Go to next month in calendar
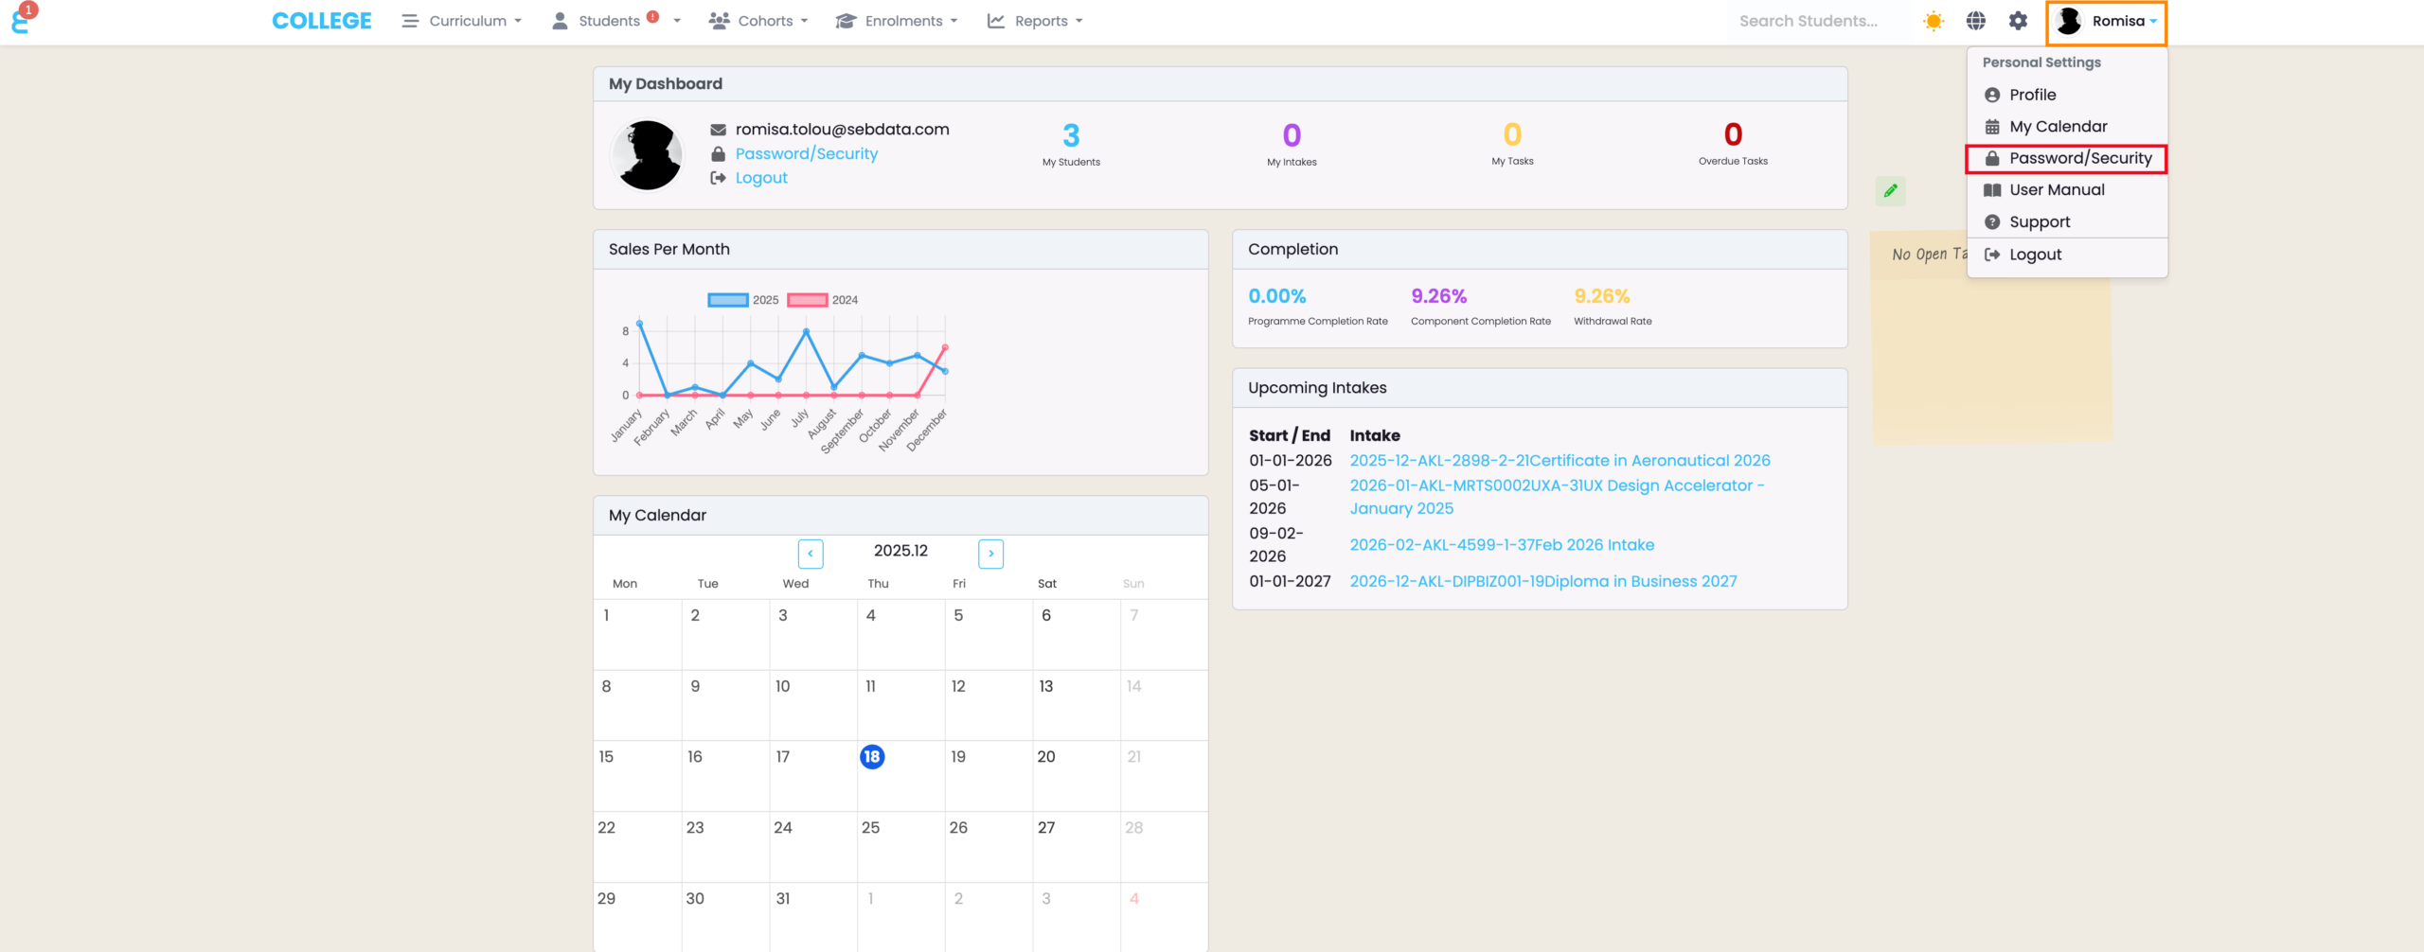Viewport: 2424px width, 952px height. click(990, 553)
